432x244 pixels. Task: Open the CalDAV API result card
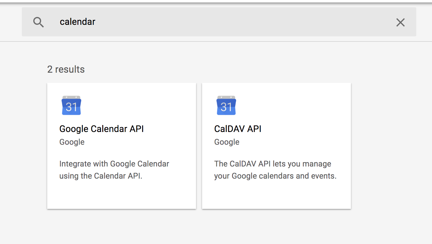click(x=277, y=146)
